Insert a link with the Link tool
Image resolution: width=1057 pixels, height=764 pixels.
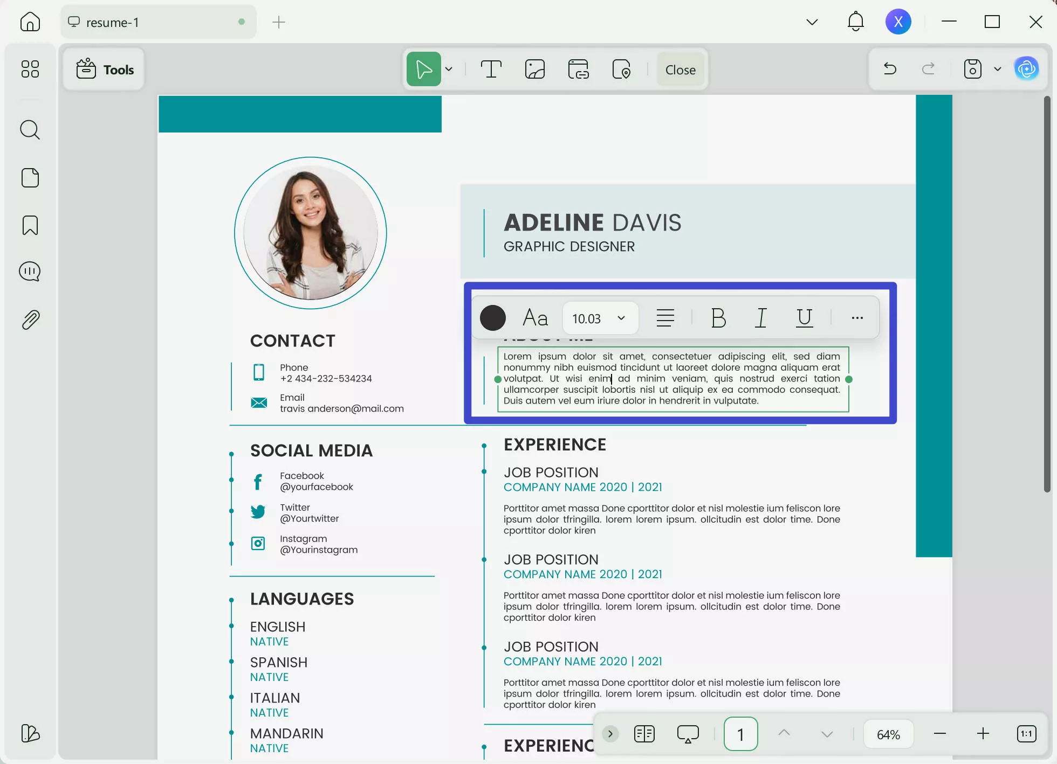(x=578, y=69)
